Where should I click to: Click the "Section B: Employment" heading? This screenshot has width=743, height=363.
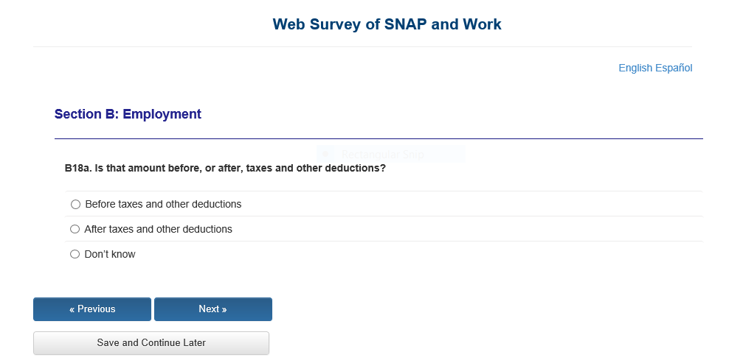(128, 114)
